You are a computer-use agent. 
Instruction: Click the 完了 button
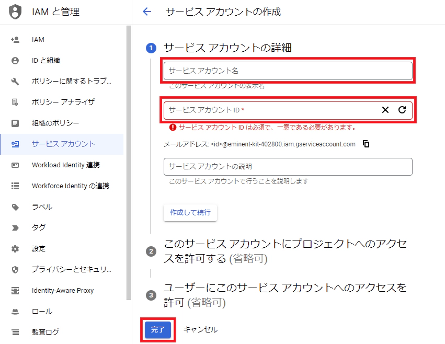click(x=158, y=330)
